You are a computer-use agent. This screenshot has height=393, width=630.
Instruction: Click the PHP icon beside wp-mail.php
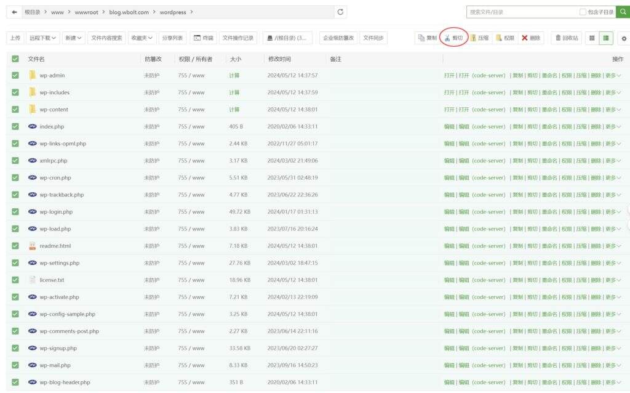(x=33, y=365)
